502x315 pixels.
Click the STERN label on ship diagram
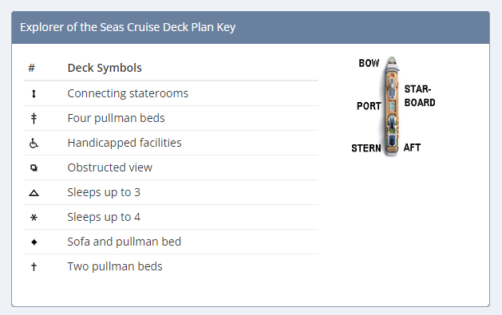tap(366, 148)
